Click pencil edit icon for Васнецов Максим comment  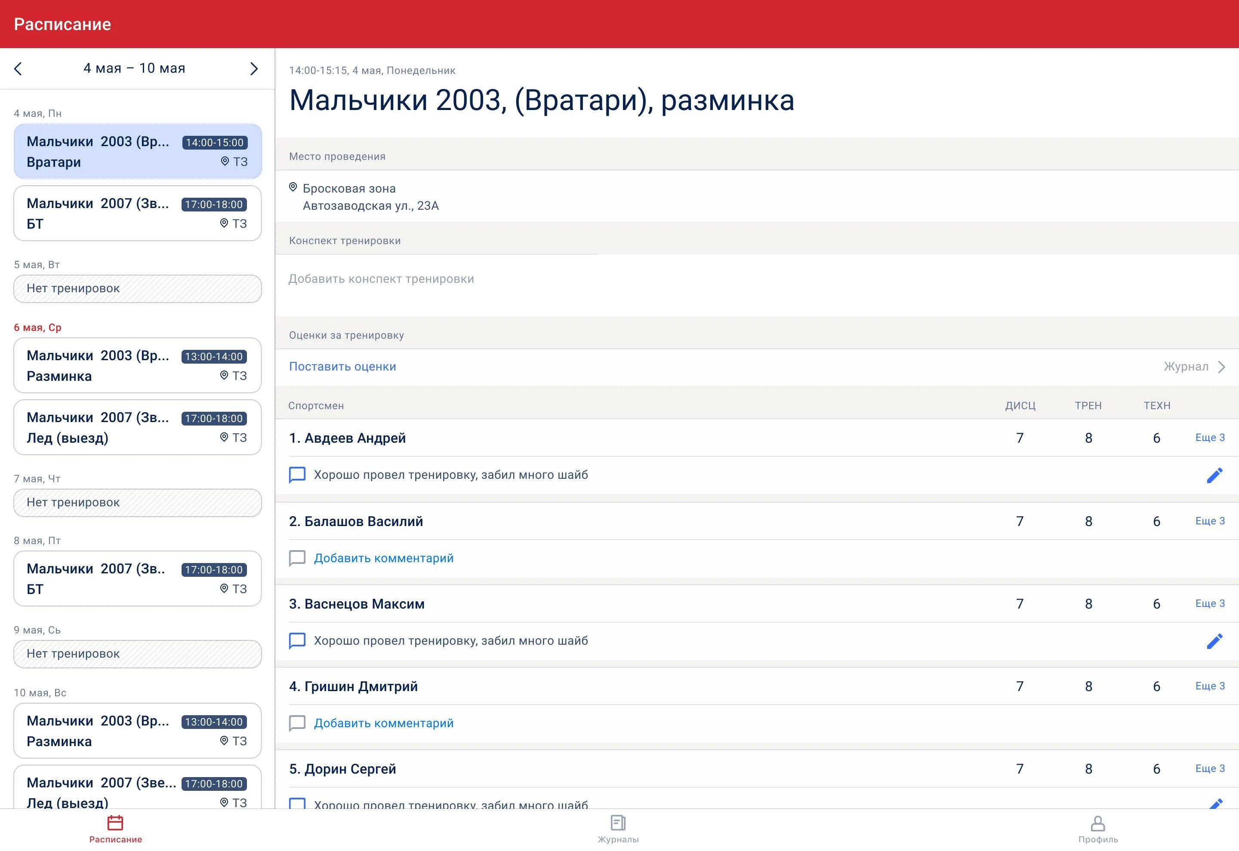1214,641
